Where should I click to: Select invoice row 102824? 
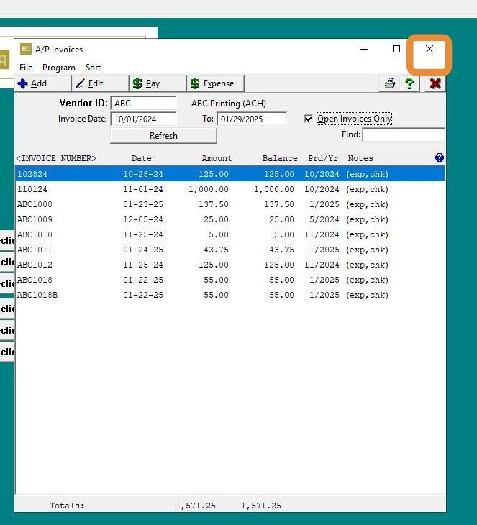point(230,174)
